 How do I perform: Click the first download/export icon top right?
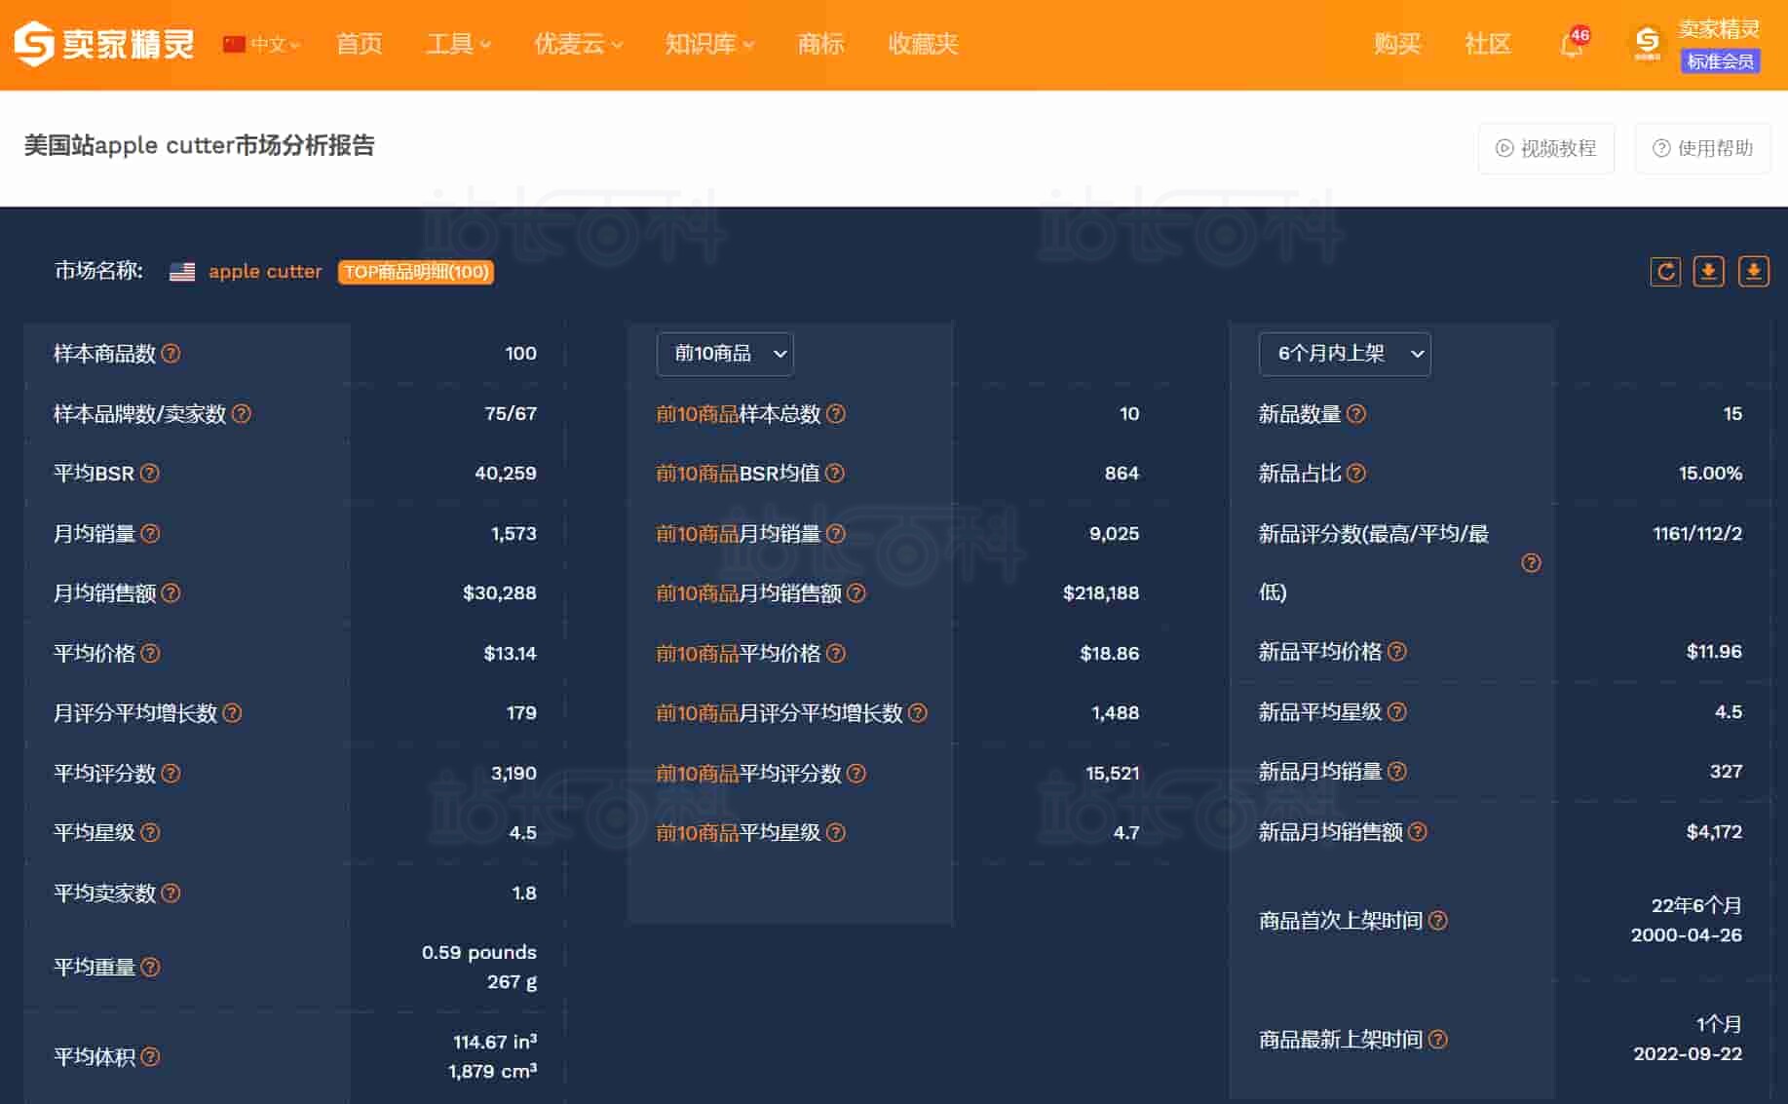[1708, 272]
